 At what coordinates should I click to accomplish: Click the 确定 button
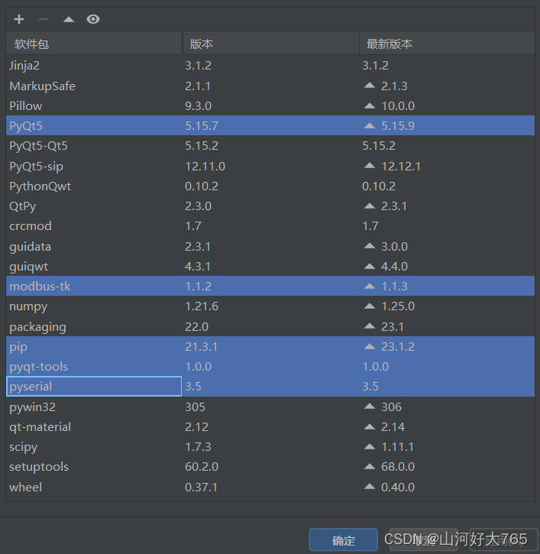343,540
